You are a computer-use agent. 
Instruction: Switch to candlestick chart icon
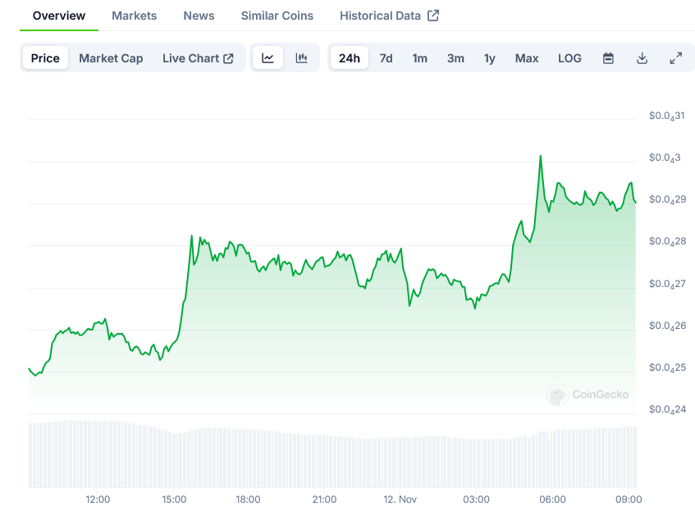click(x=301, y=58)
